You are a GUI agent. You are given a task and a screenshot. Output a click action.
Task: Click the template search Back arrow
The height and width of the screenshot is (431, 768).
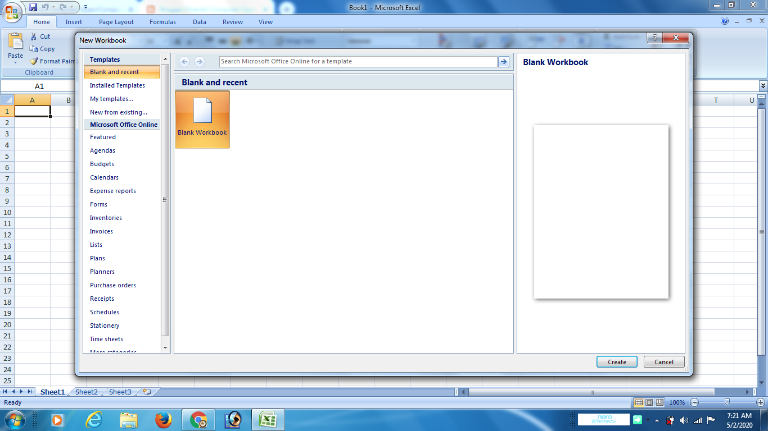[184, 61]
